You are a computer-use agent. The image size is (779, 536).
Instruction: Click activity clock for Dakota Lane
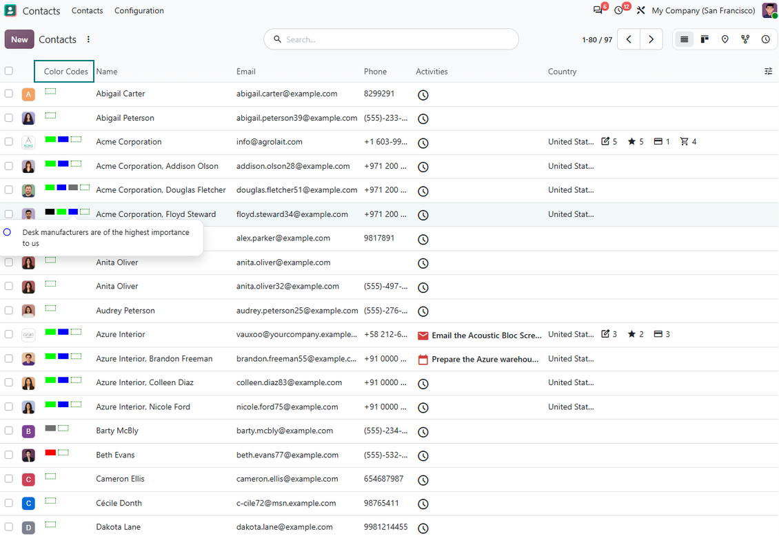(423, 528)
